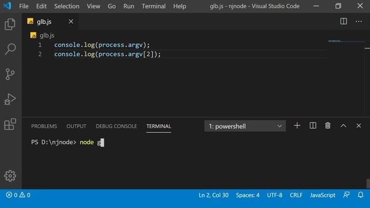The width and height of the screenshot is (370, 208).
Task: Open the Source Control view
Action: [x=10, y=74]
